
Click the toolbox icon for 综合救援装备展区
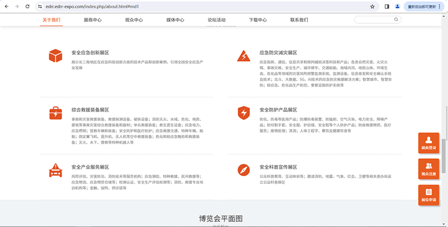click(55, 114)
